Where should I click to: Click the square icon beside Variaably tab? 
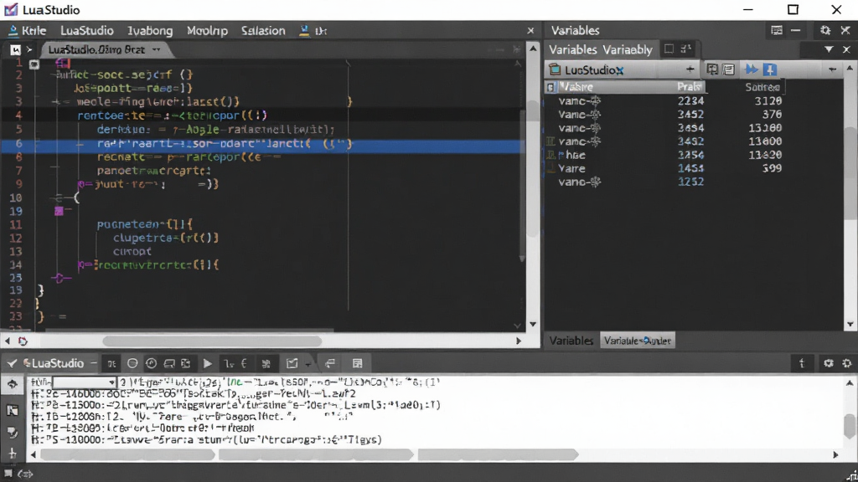point(669,49)
